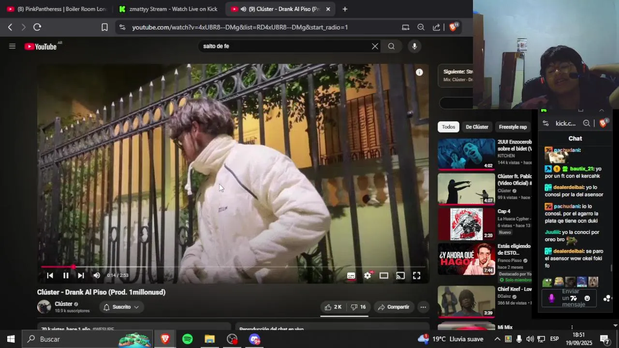Share this page from address bar
Image resolution: width=619 pixels, height=348 pixels.
(436, 28)
